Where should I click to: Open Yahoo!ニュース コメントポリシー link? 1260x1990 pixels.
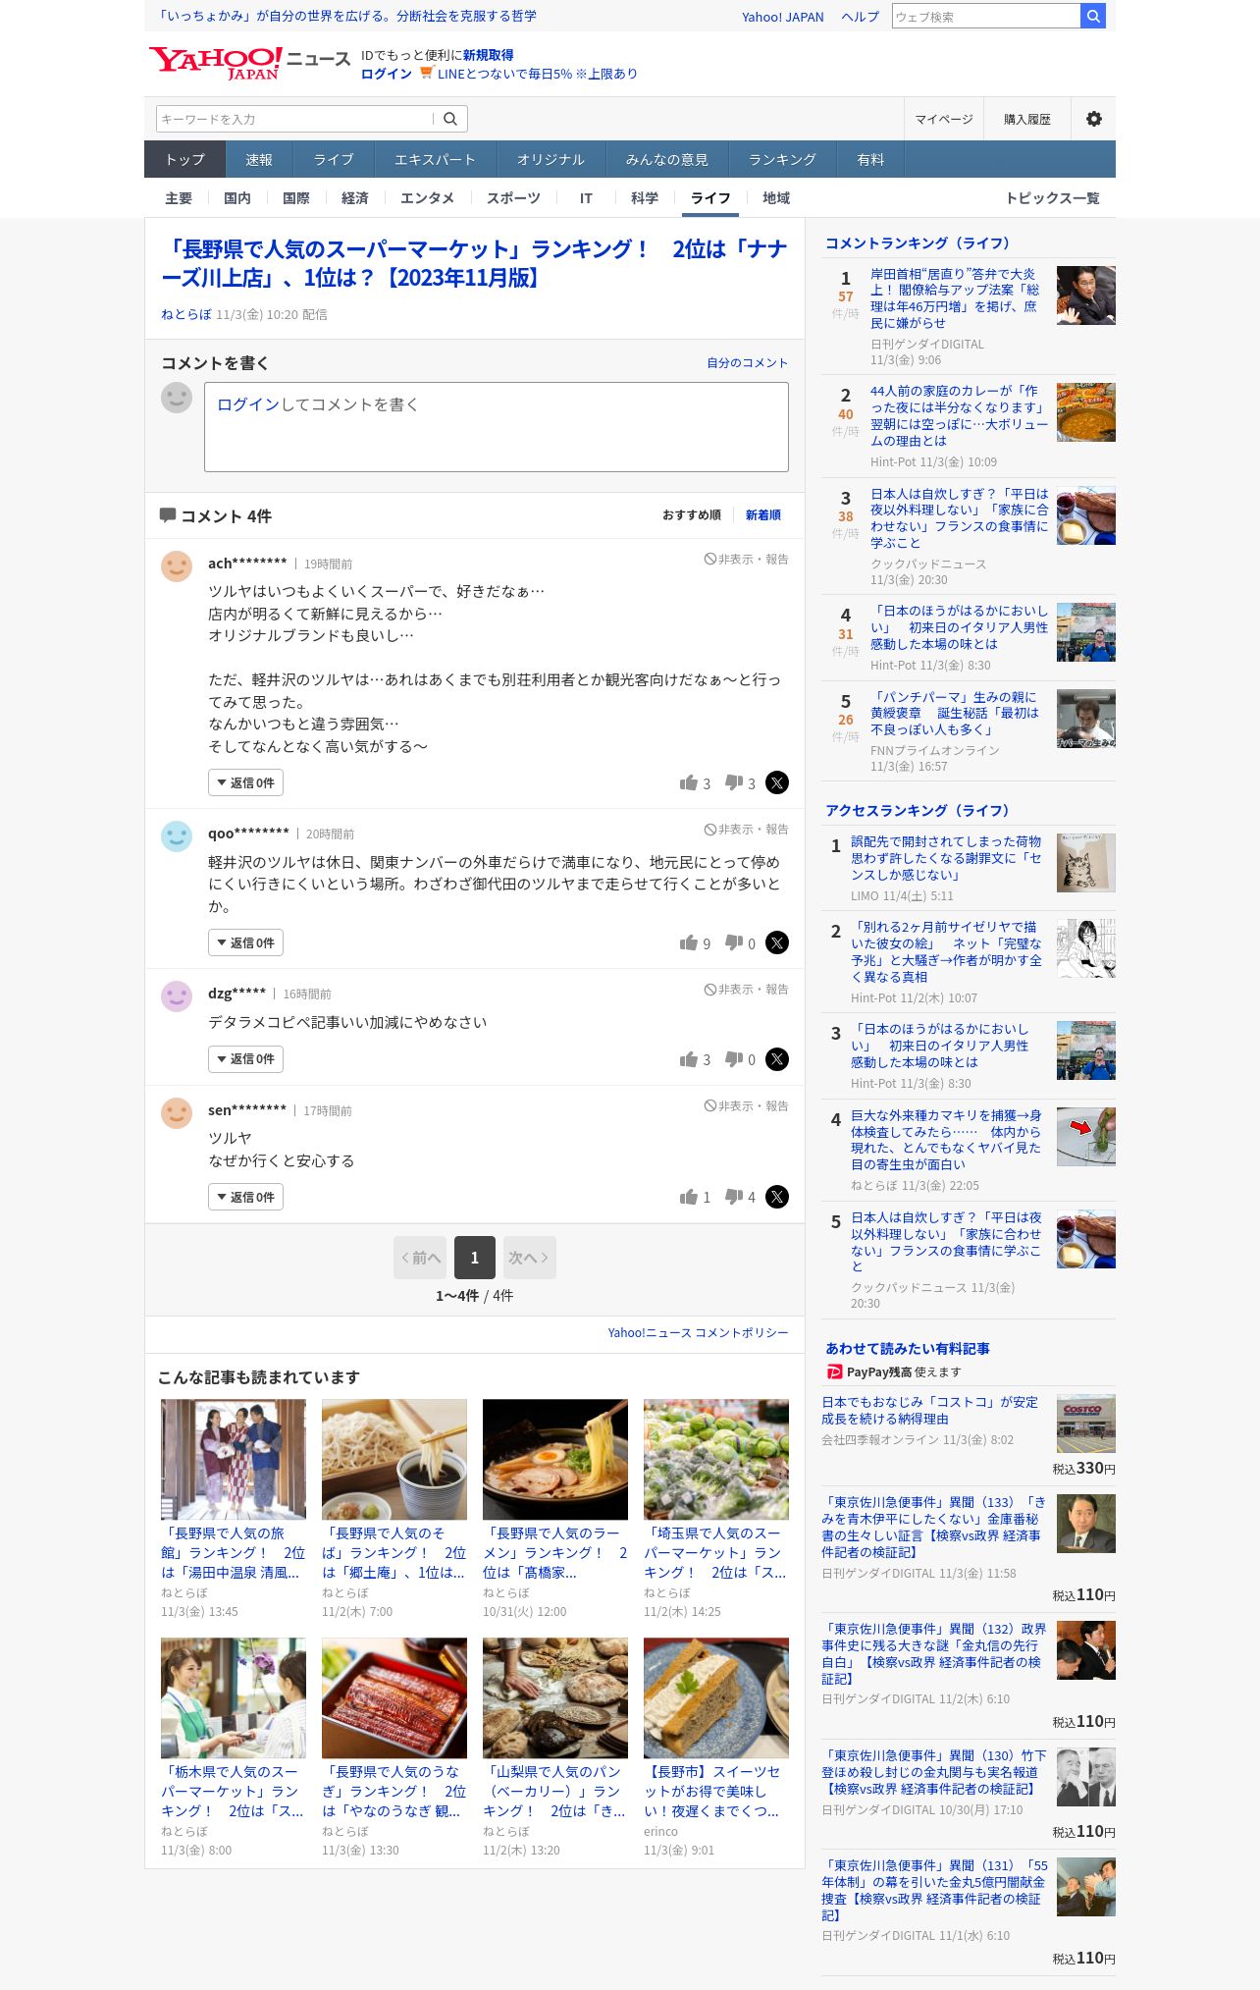698,1332
